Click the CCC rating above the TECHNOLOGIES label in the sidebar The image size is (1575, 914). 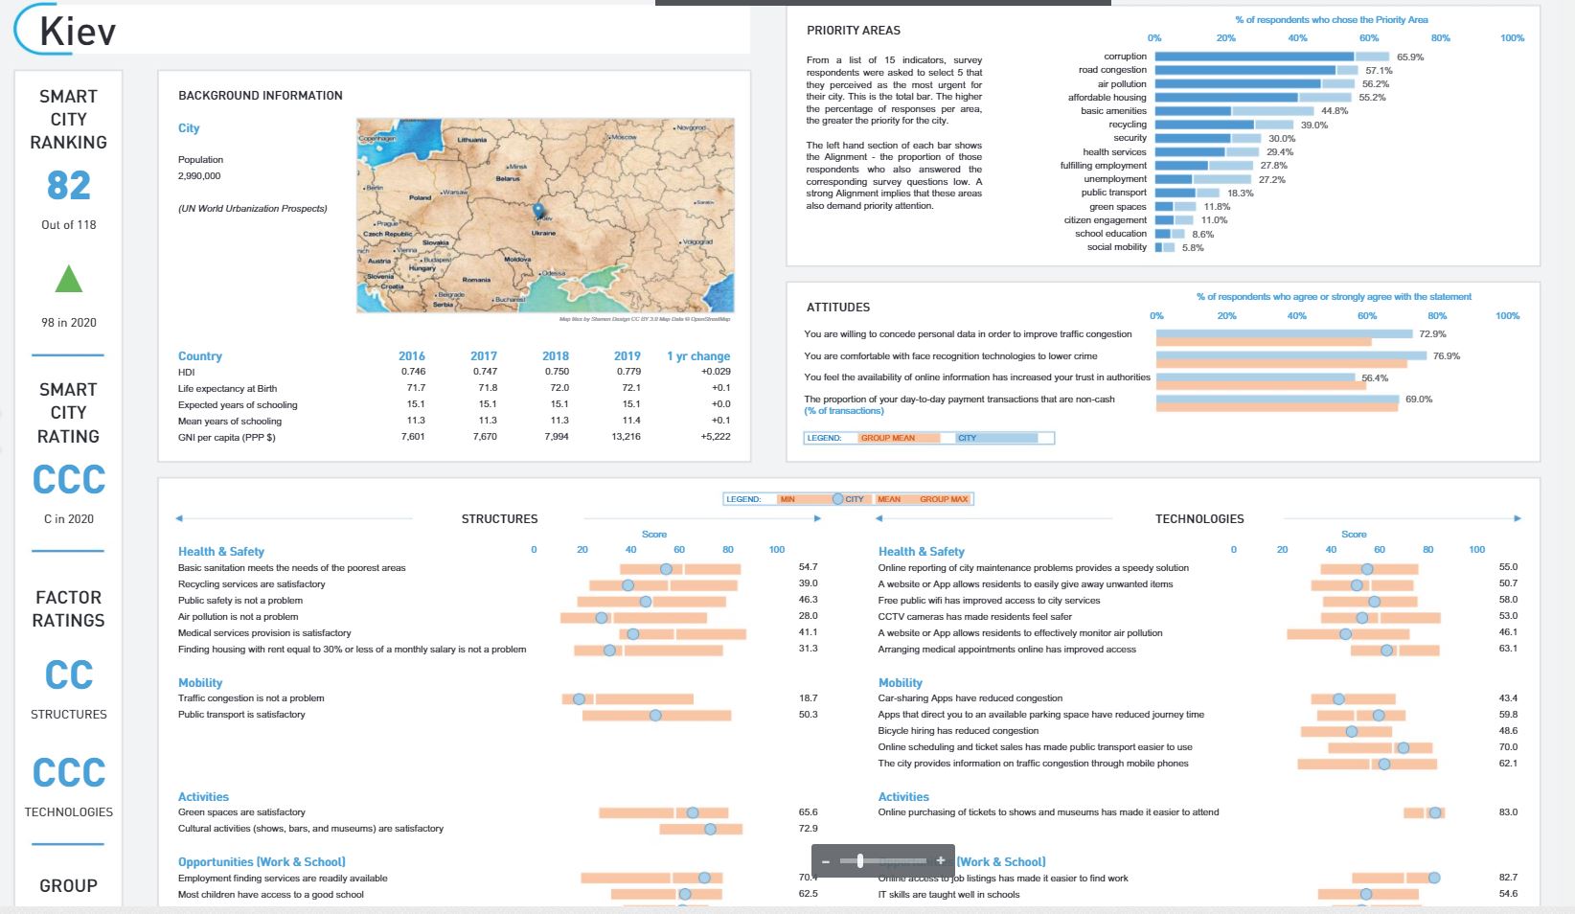(x=69, y=772)
